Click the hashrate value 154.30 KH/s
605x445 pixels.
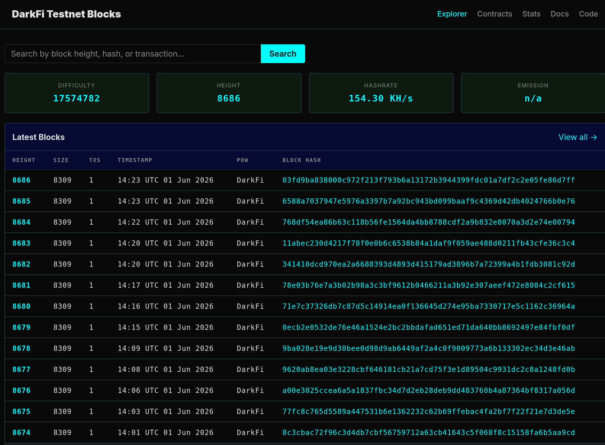(x=381, y=99)
